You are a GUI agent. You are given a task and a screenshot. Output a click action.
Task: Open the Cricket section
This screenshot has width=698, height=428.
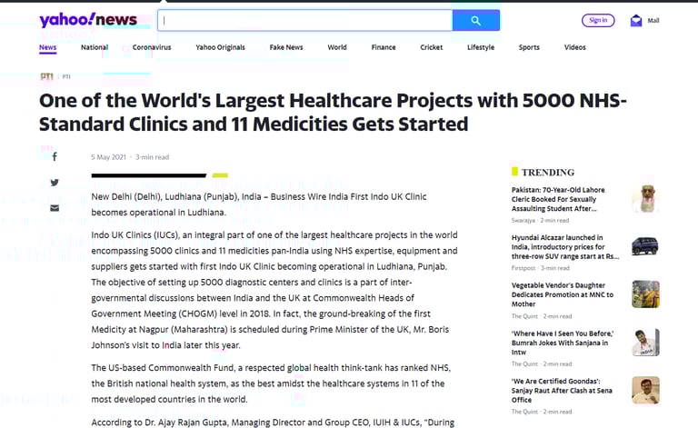432,47
